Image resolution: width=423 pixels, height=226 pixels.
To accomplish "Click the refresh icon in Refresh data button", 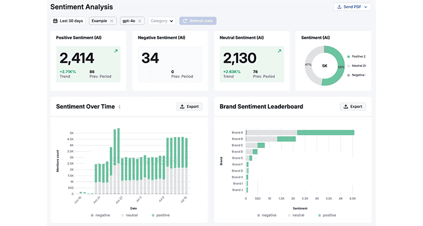I will point(185,21).
